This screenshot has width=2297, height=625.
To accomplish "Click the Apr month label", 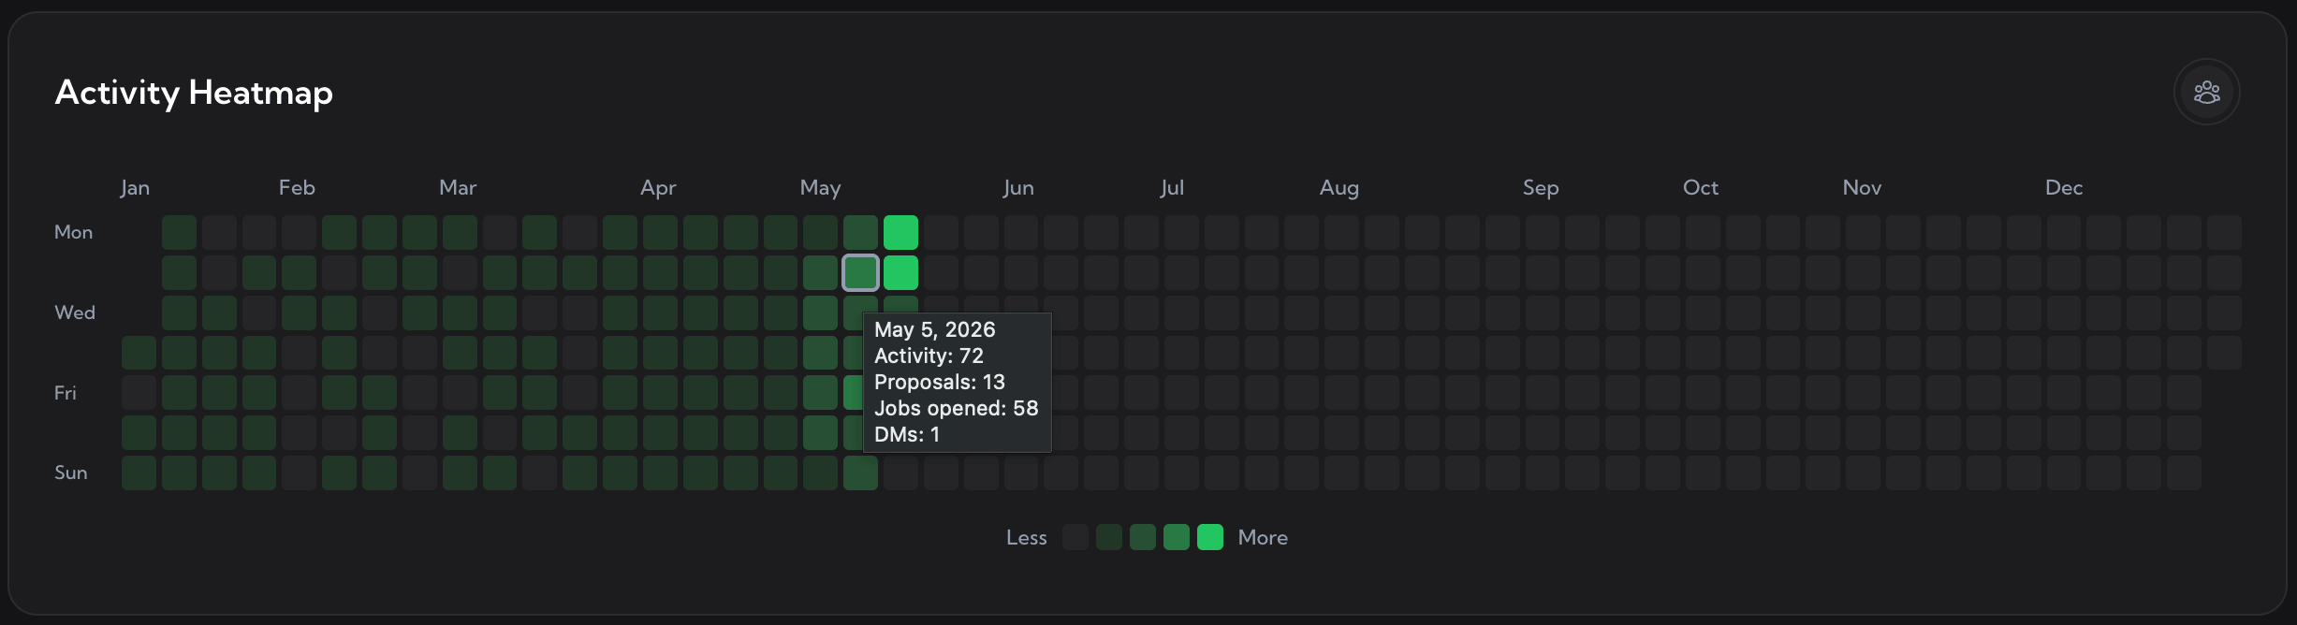I will point(658,188).
